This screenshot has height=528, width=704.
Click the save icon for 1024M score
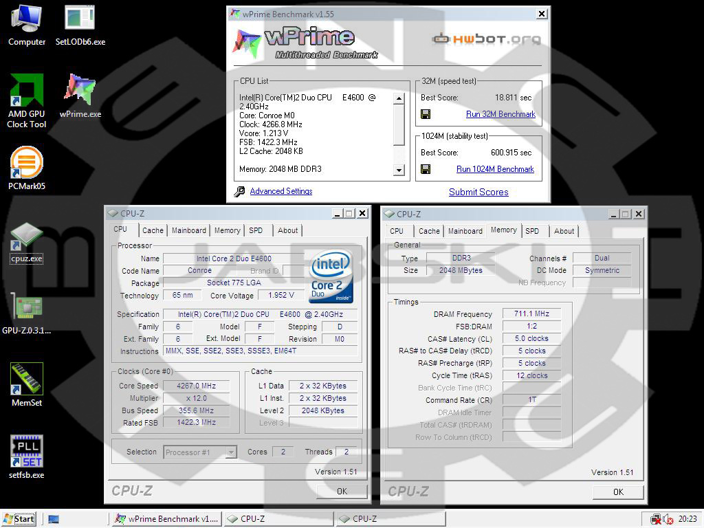click(426, 169)
